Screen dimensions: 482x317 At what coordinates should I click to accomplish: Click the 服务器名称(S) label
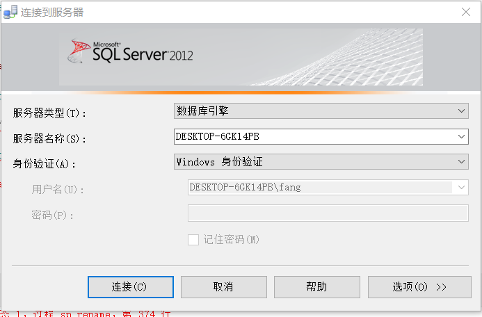pyautogui.click(x=49, y=138)
